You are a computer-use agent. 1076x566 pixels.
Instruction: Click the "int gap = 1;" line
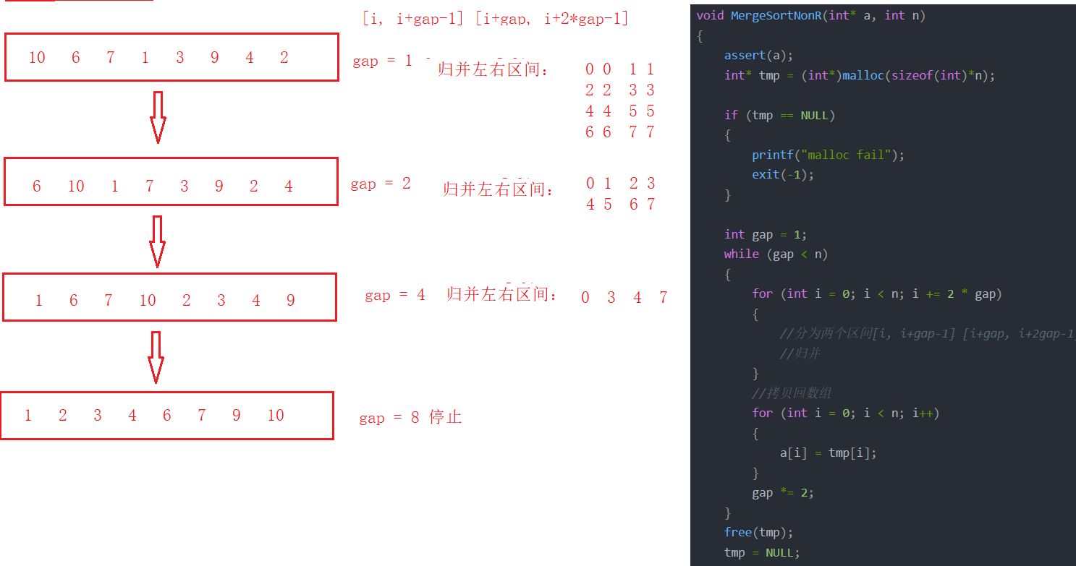(x=766, y=234)
